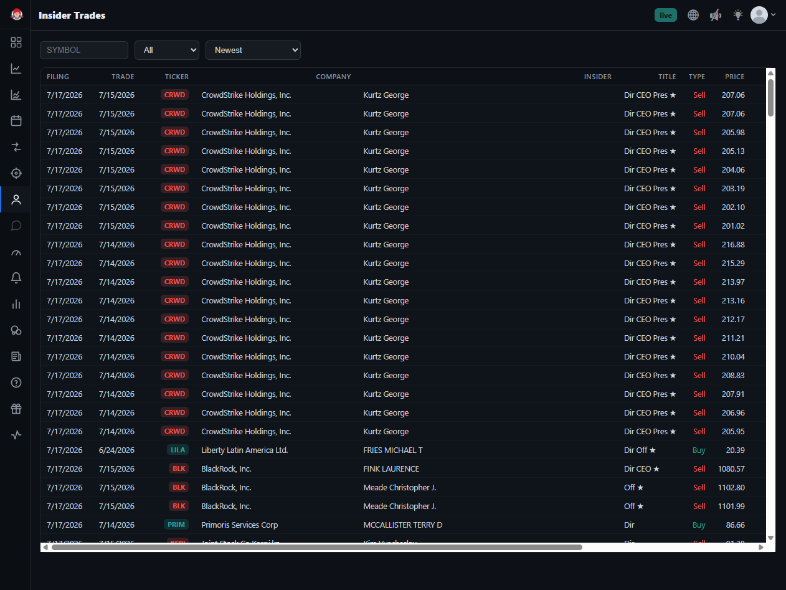The height and width of the screenshot is (590, 786).
Task: Click the TITLE column header
Action: pos(667,77)
